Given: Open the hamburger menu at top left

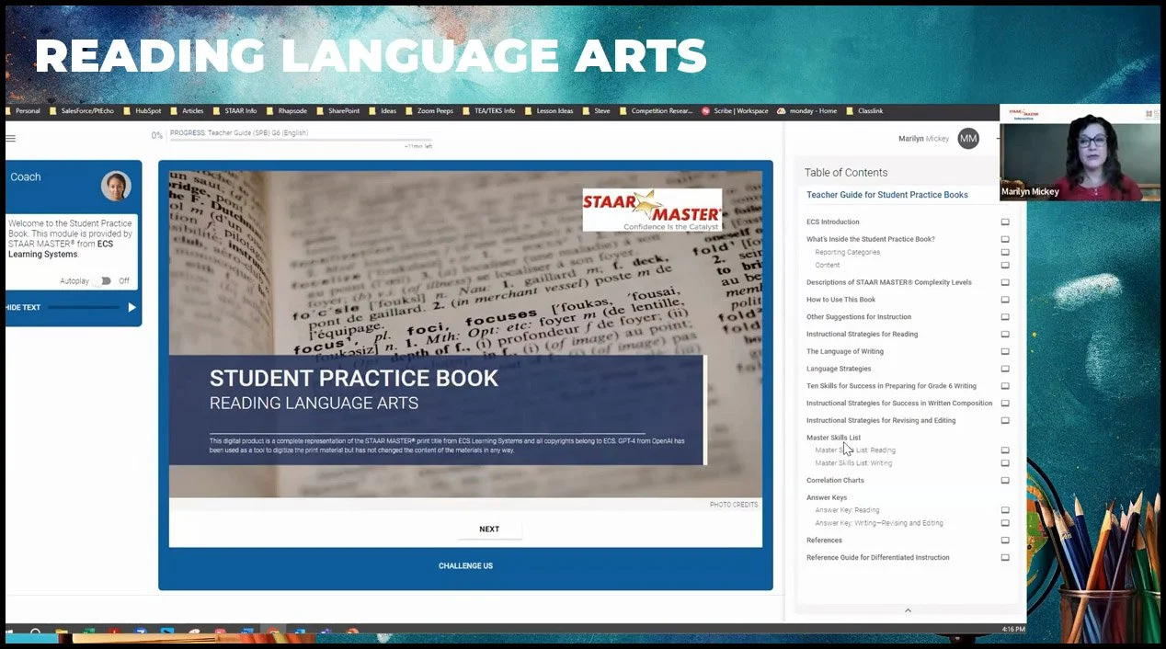Looking at the screenshot, I should point(11,136).
